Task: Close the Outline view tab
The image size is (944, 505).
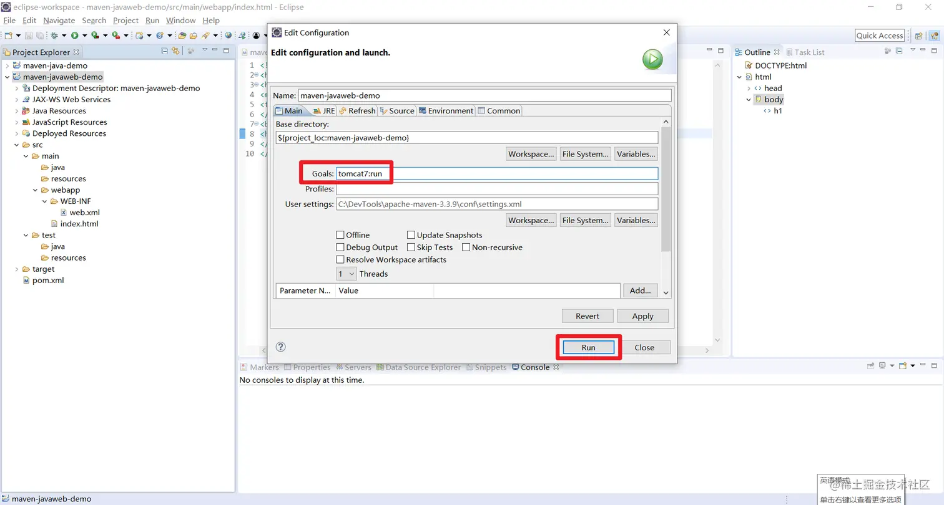Action: 777,52
